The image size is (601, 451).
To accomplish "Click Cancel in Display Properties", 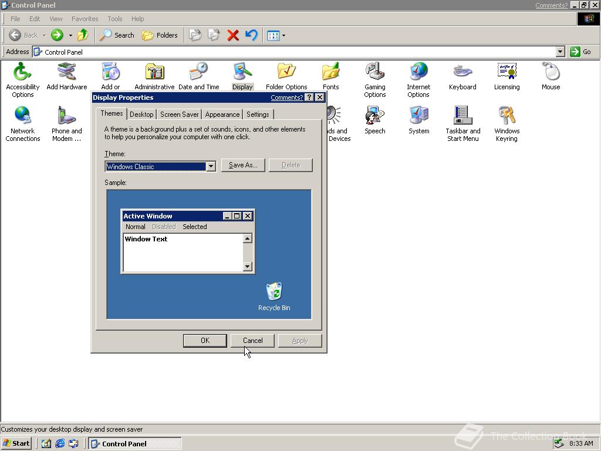I will (252, 341).
